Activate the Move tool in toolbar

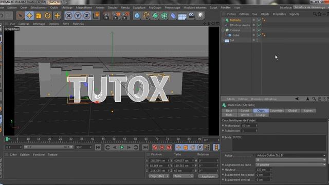30,16
